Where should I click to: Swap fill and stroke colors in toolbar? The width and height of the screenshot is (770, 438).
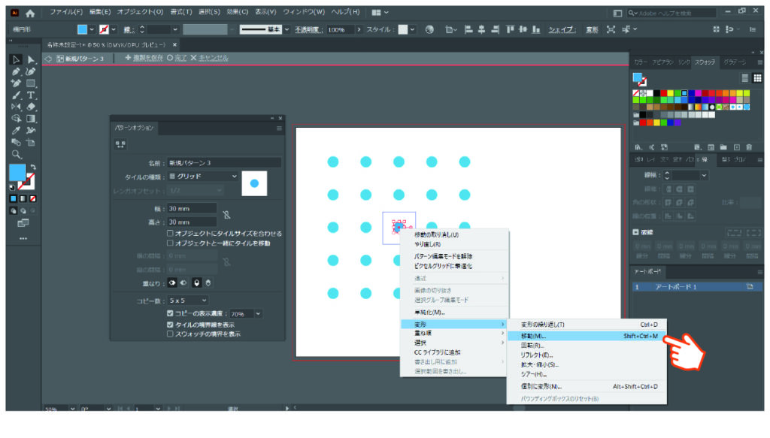coord(33,168)
